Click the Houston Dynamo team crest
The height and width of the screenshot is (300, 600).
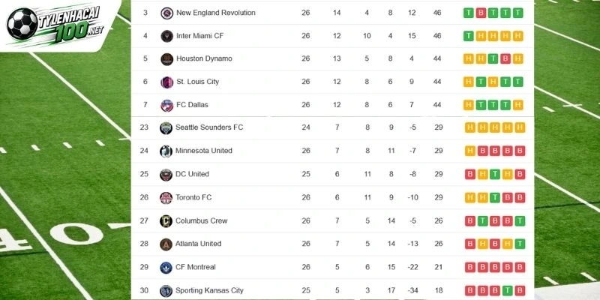[166, 59]
